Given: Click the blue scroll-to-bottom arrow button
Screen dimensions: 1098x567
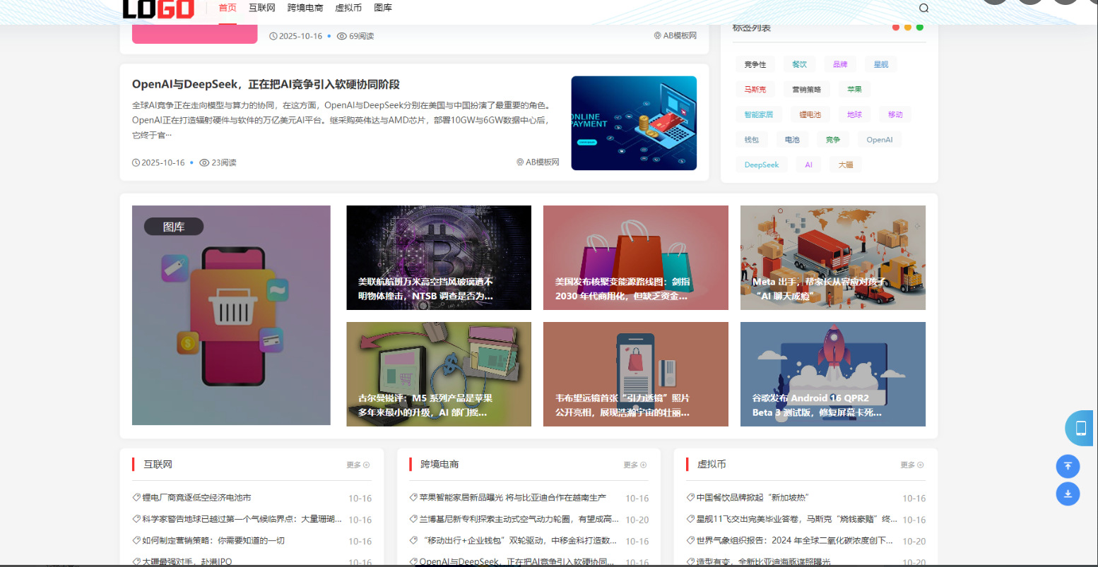Looking at the screenshot, I should pos(1068,494).
